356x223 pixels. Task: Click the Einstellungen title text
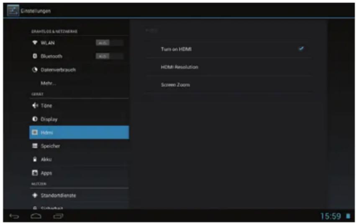36,11
